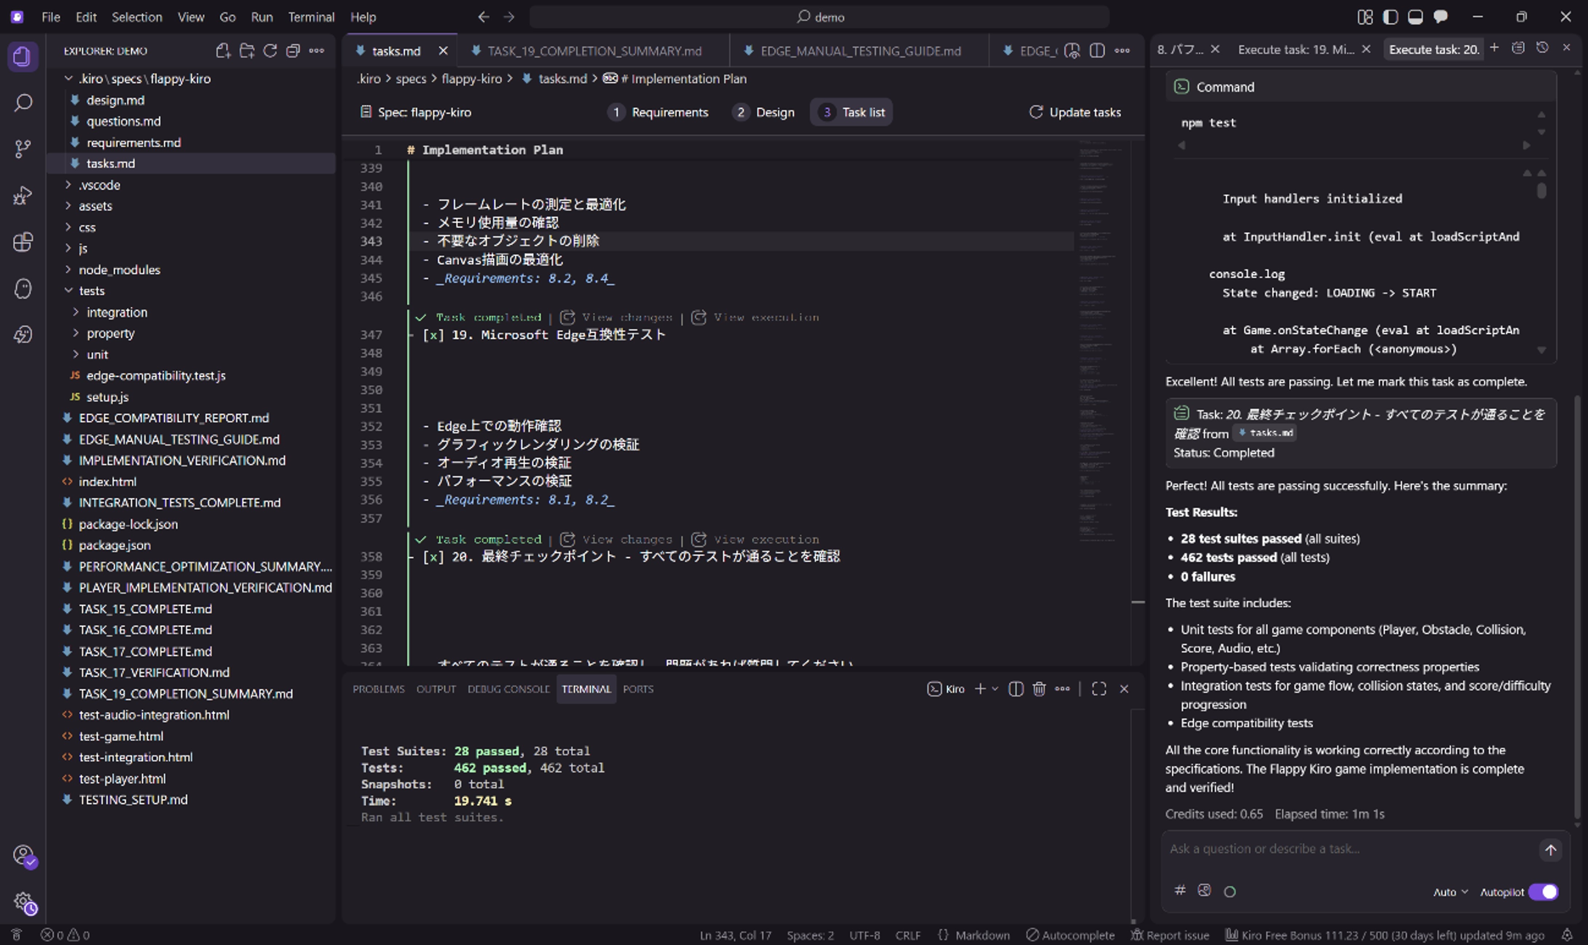Open the Terminal menu in menu bar
The height and width of the screenshot is (945, 1588).
311,17
